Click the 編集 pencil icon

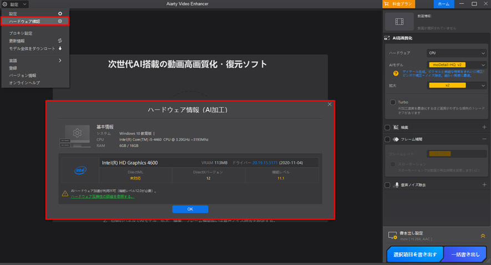(x=396, y=127)
